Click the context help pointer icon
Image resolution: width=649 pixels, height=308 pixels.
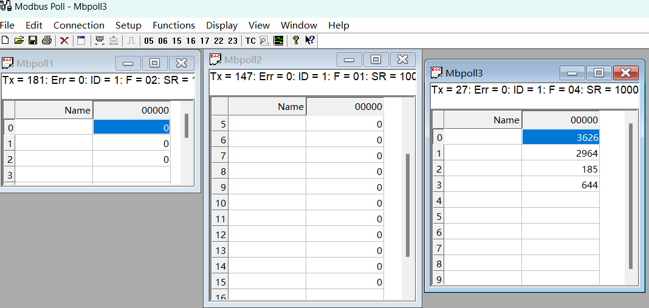click(309, 41)
